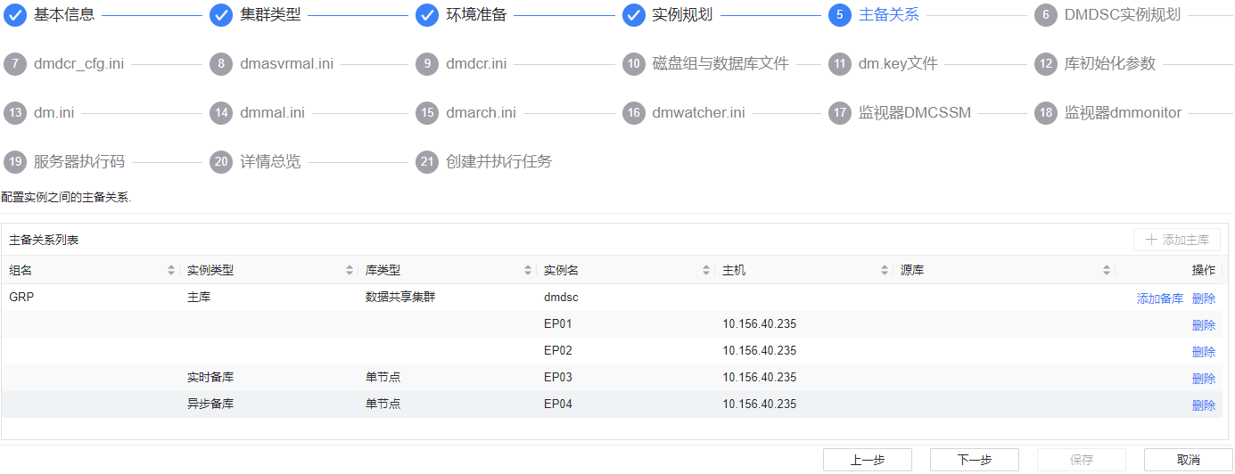This screenshot has width=1235, height=474.
Task: Select step 19 circle for 服务器执行码
Action: pos(14,162)
